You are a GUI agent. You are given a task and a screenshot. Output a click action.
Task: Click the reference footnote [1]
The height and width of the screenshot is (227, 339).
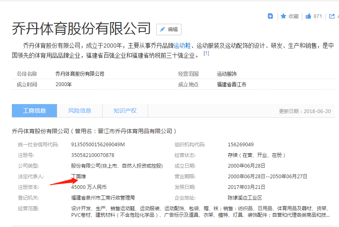pyautogui.click(x=207, y=53)
